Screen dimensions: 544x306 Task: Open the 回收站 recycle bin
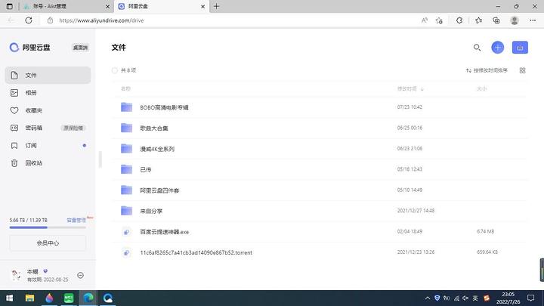point(48,162)
